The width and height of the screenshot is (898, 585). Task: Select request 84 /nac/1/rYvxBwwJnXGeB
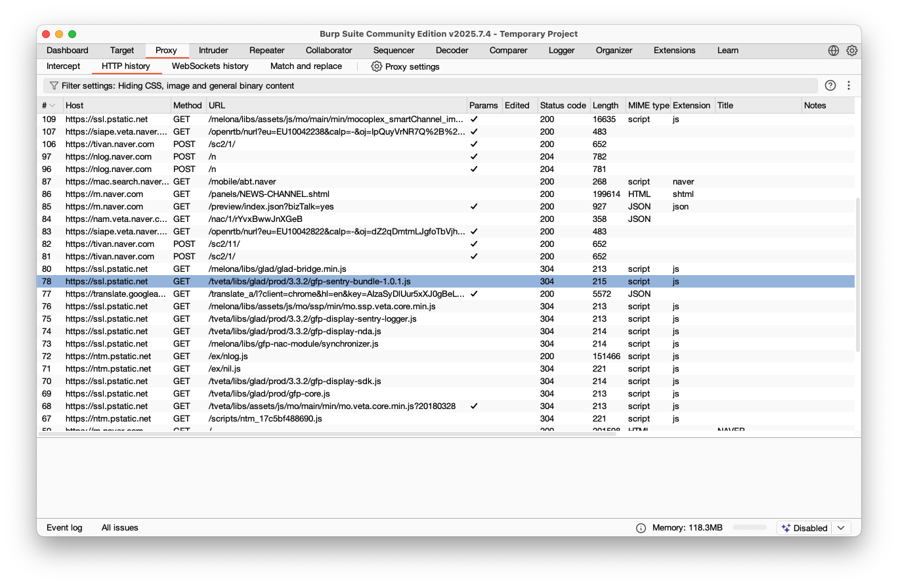coord(446,219)
